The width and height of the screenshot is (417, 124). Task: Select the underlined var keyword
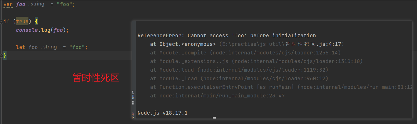[x=8, y=4]
